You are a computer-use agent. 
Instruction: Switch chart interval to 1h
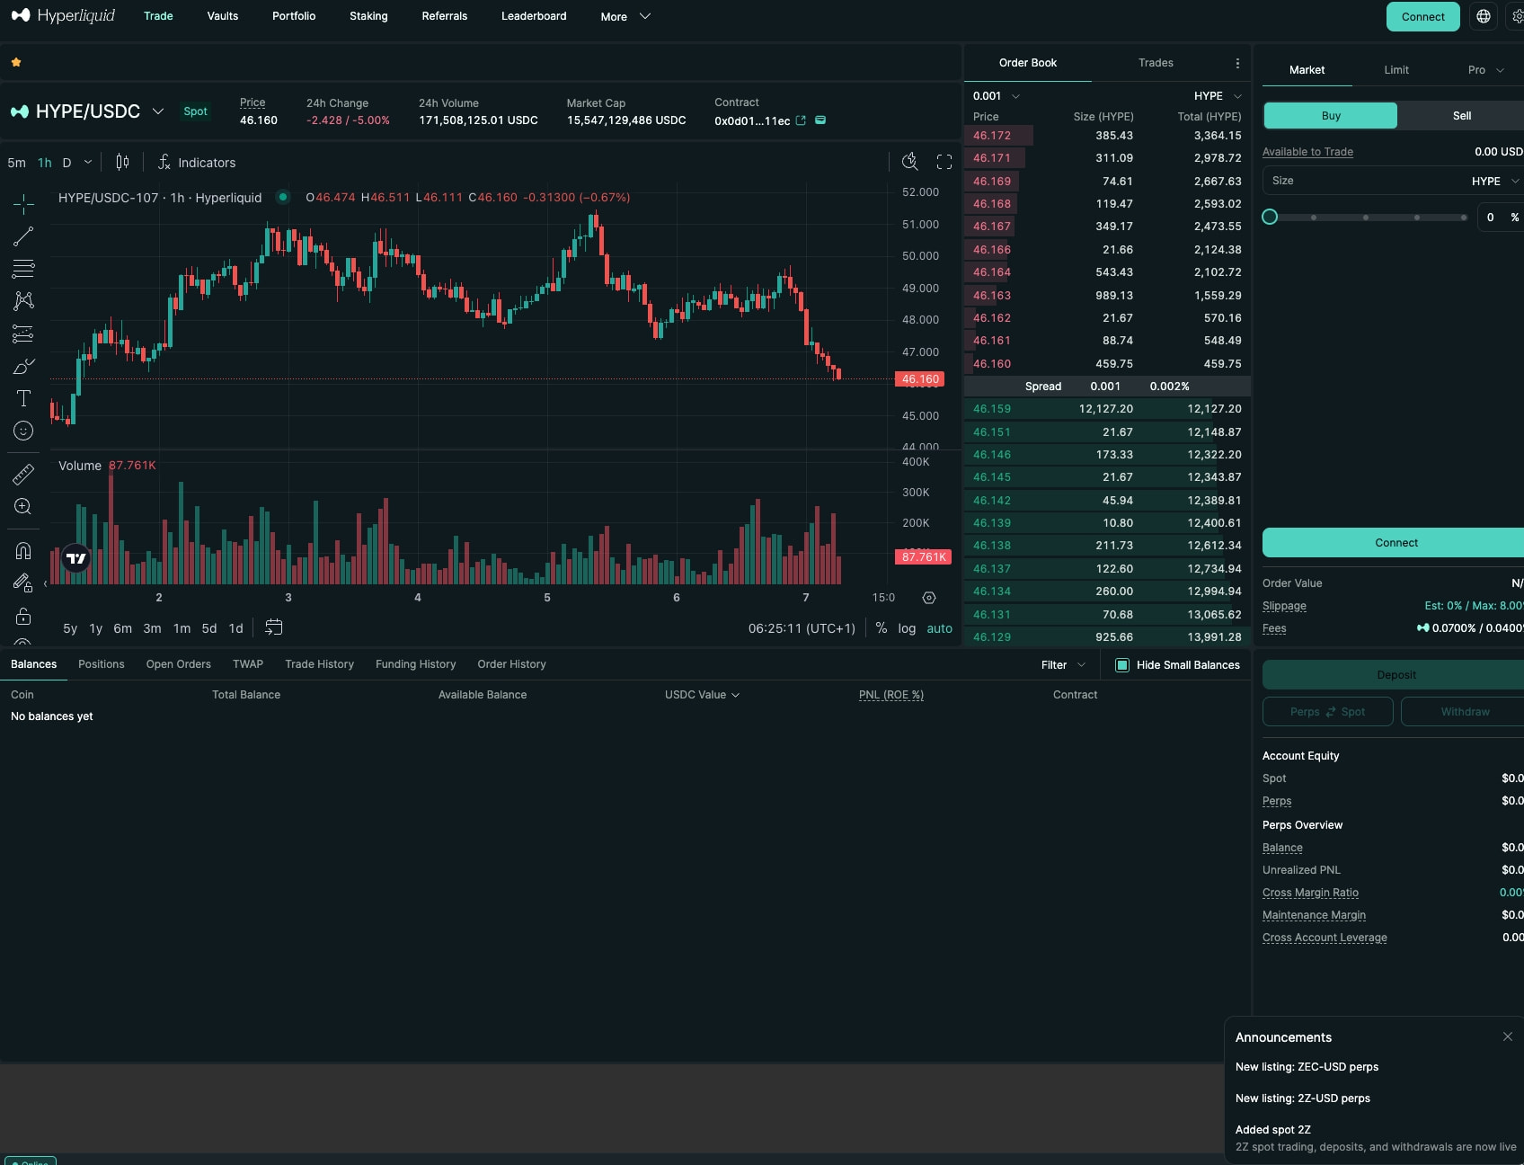tap(45, 162)
